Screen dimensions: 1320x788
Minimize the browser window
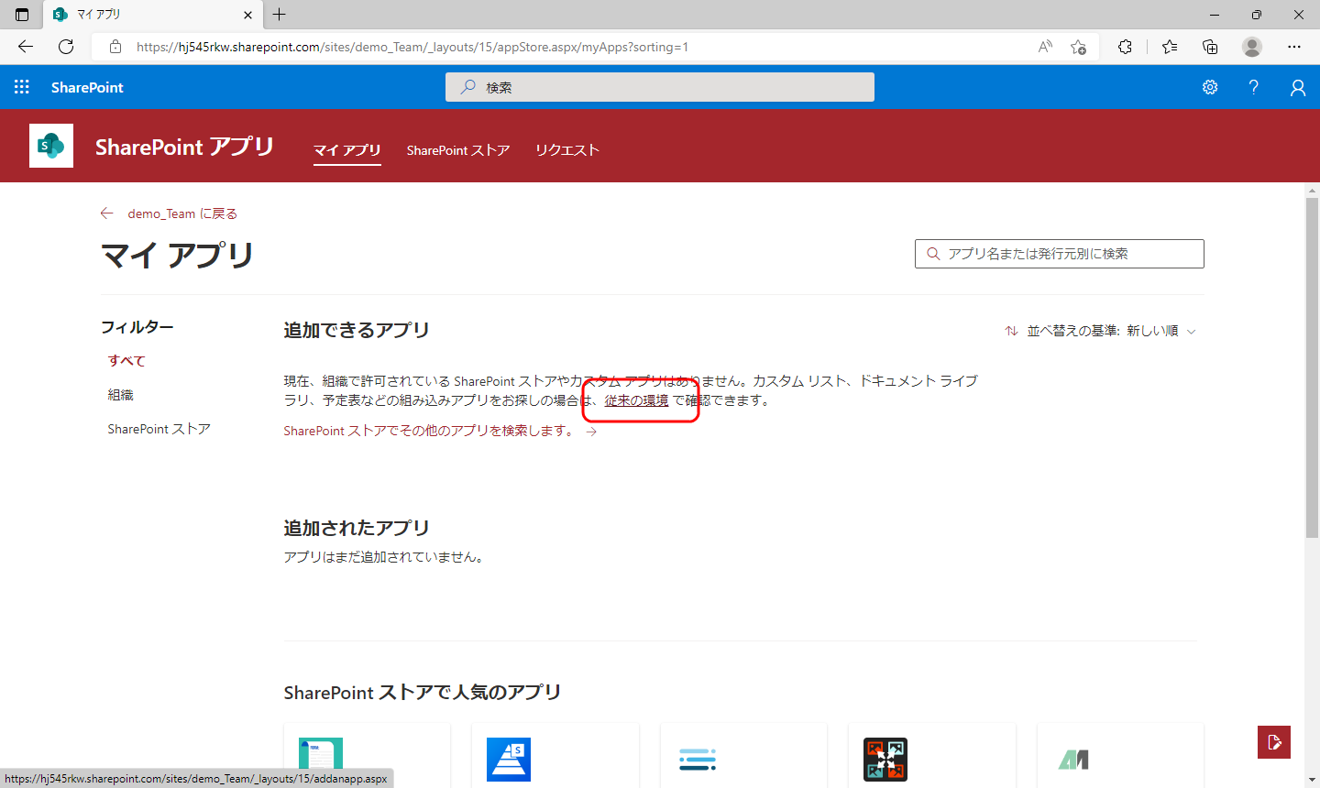1214,15
